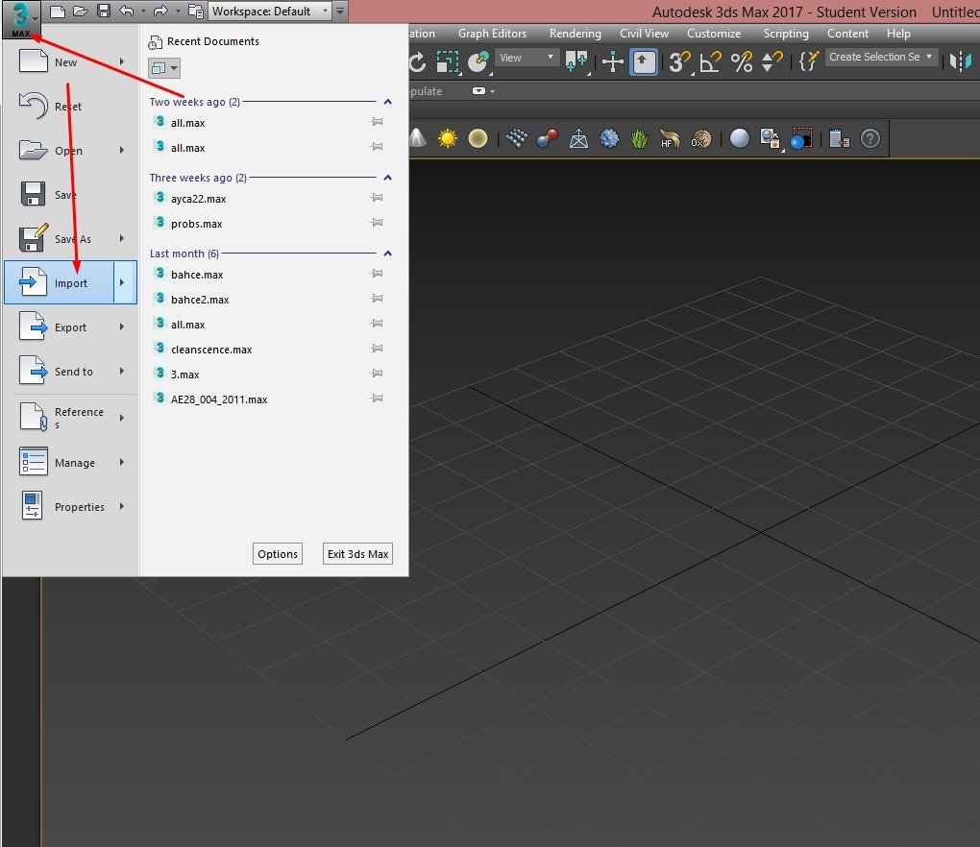Open the Rendering menu

(575, 34)
